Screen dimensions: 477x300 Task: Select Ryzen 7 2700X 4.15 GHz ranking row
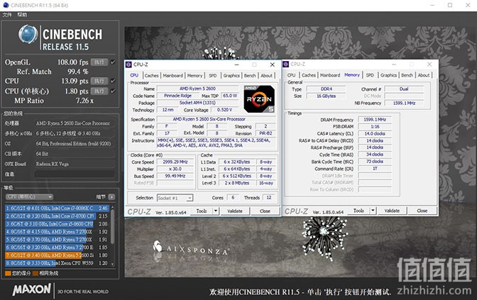click(57, 232)
